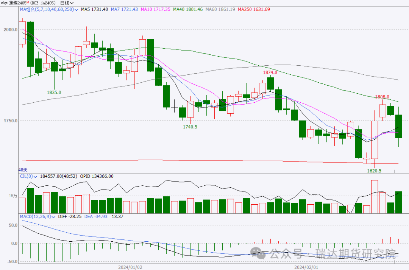Select the MA7 1721.43 legend label
The height and width of the screenshot is (270, 409).
tap(124, 9)
